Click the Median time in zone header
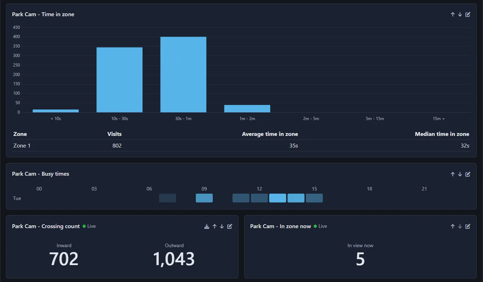This screenshot has width=483, height=282. click(442, 134)
